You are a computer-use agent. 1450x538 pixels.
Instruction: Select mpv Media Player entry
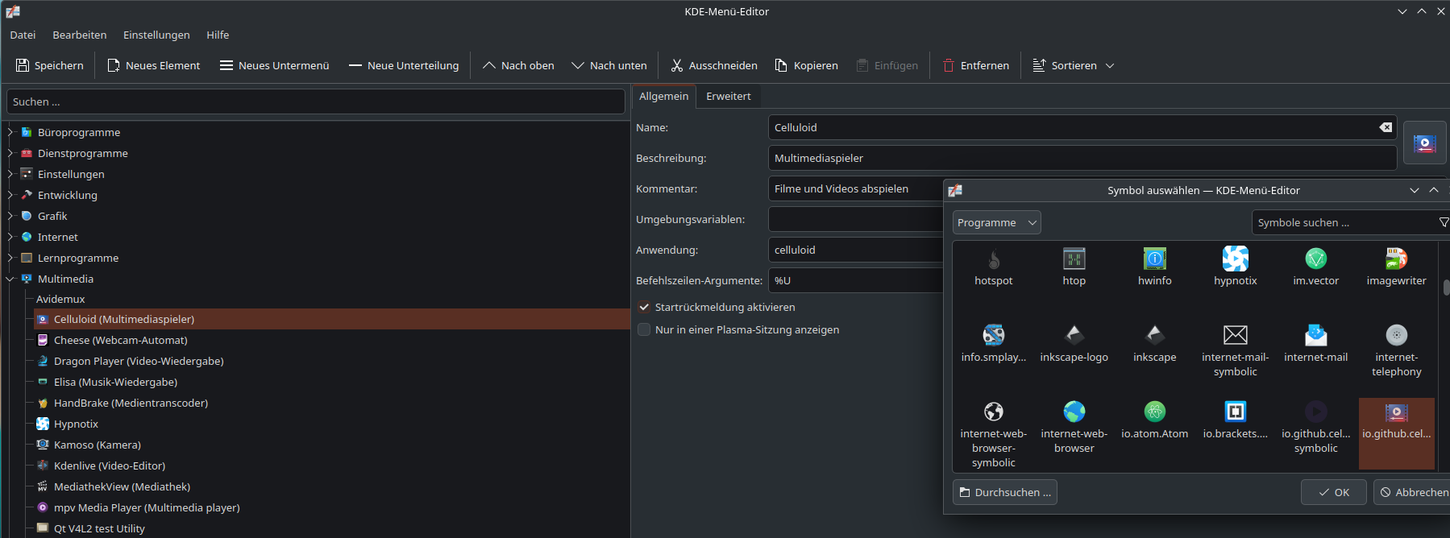click(x=147, y=507)
